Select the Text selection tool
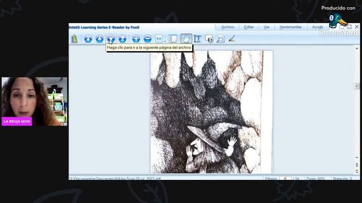This screenshot has width=362, height=203. click(197, 39)
